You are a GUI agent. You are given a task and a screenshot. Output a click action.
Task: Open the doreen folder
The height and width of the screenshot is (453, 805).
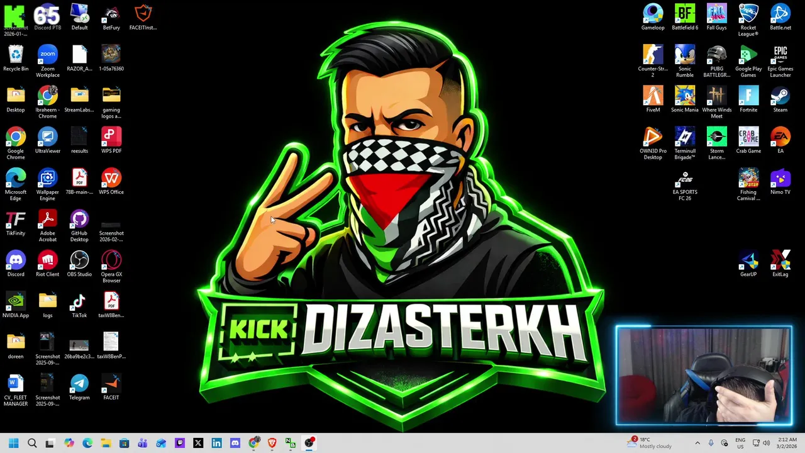point(16,345)
